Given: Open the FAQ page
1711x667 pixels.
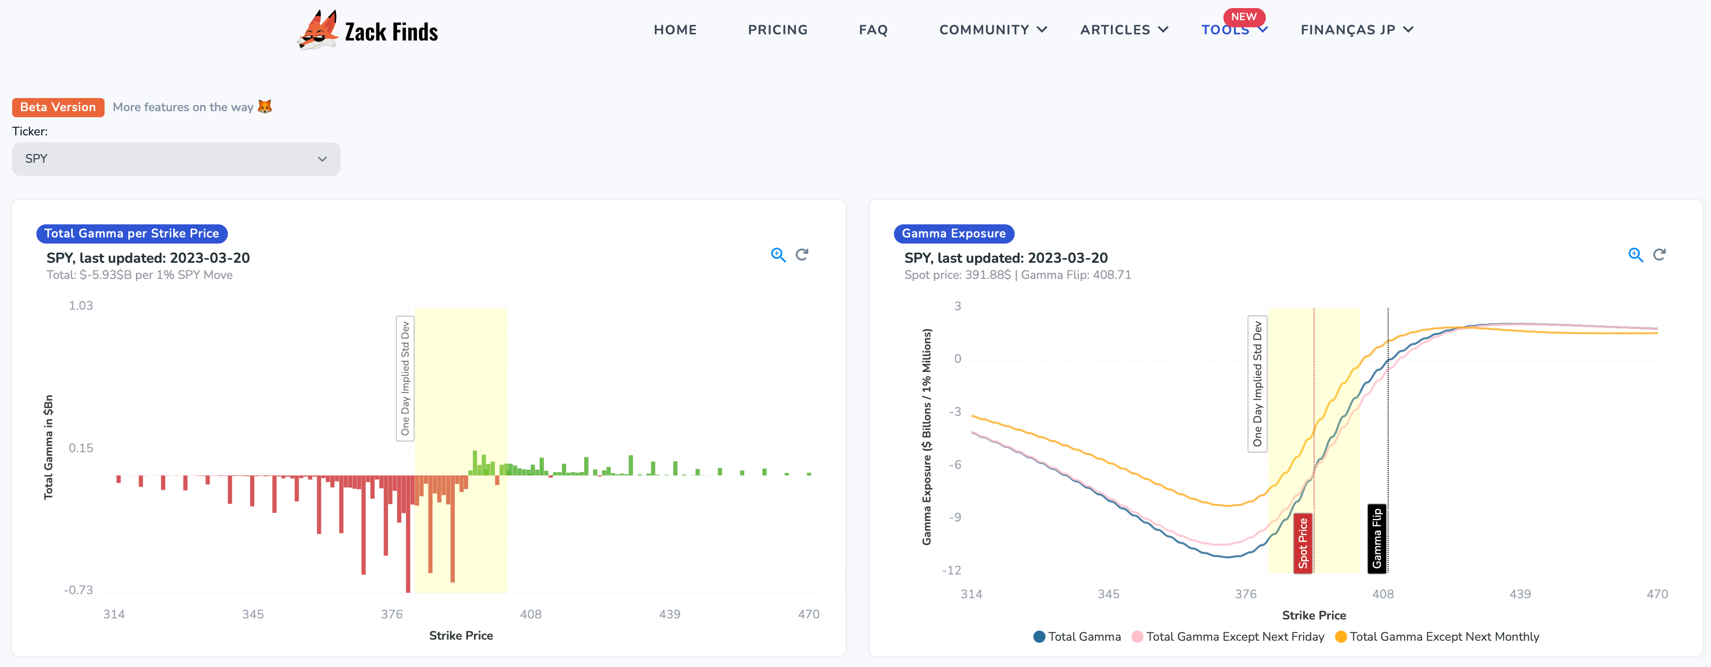Looking at the screenshot, I should (x=873, y=30).
